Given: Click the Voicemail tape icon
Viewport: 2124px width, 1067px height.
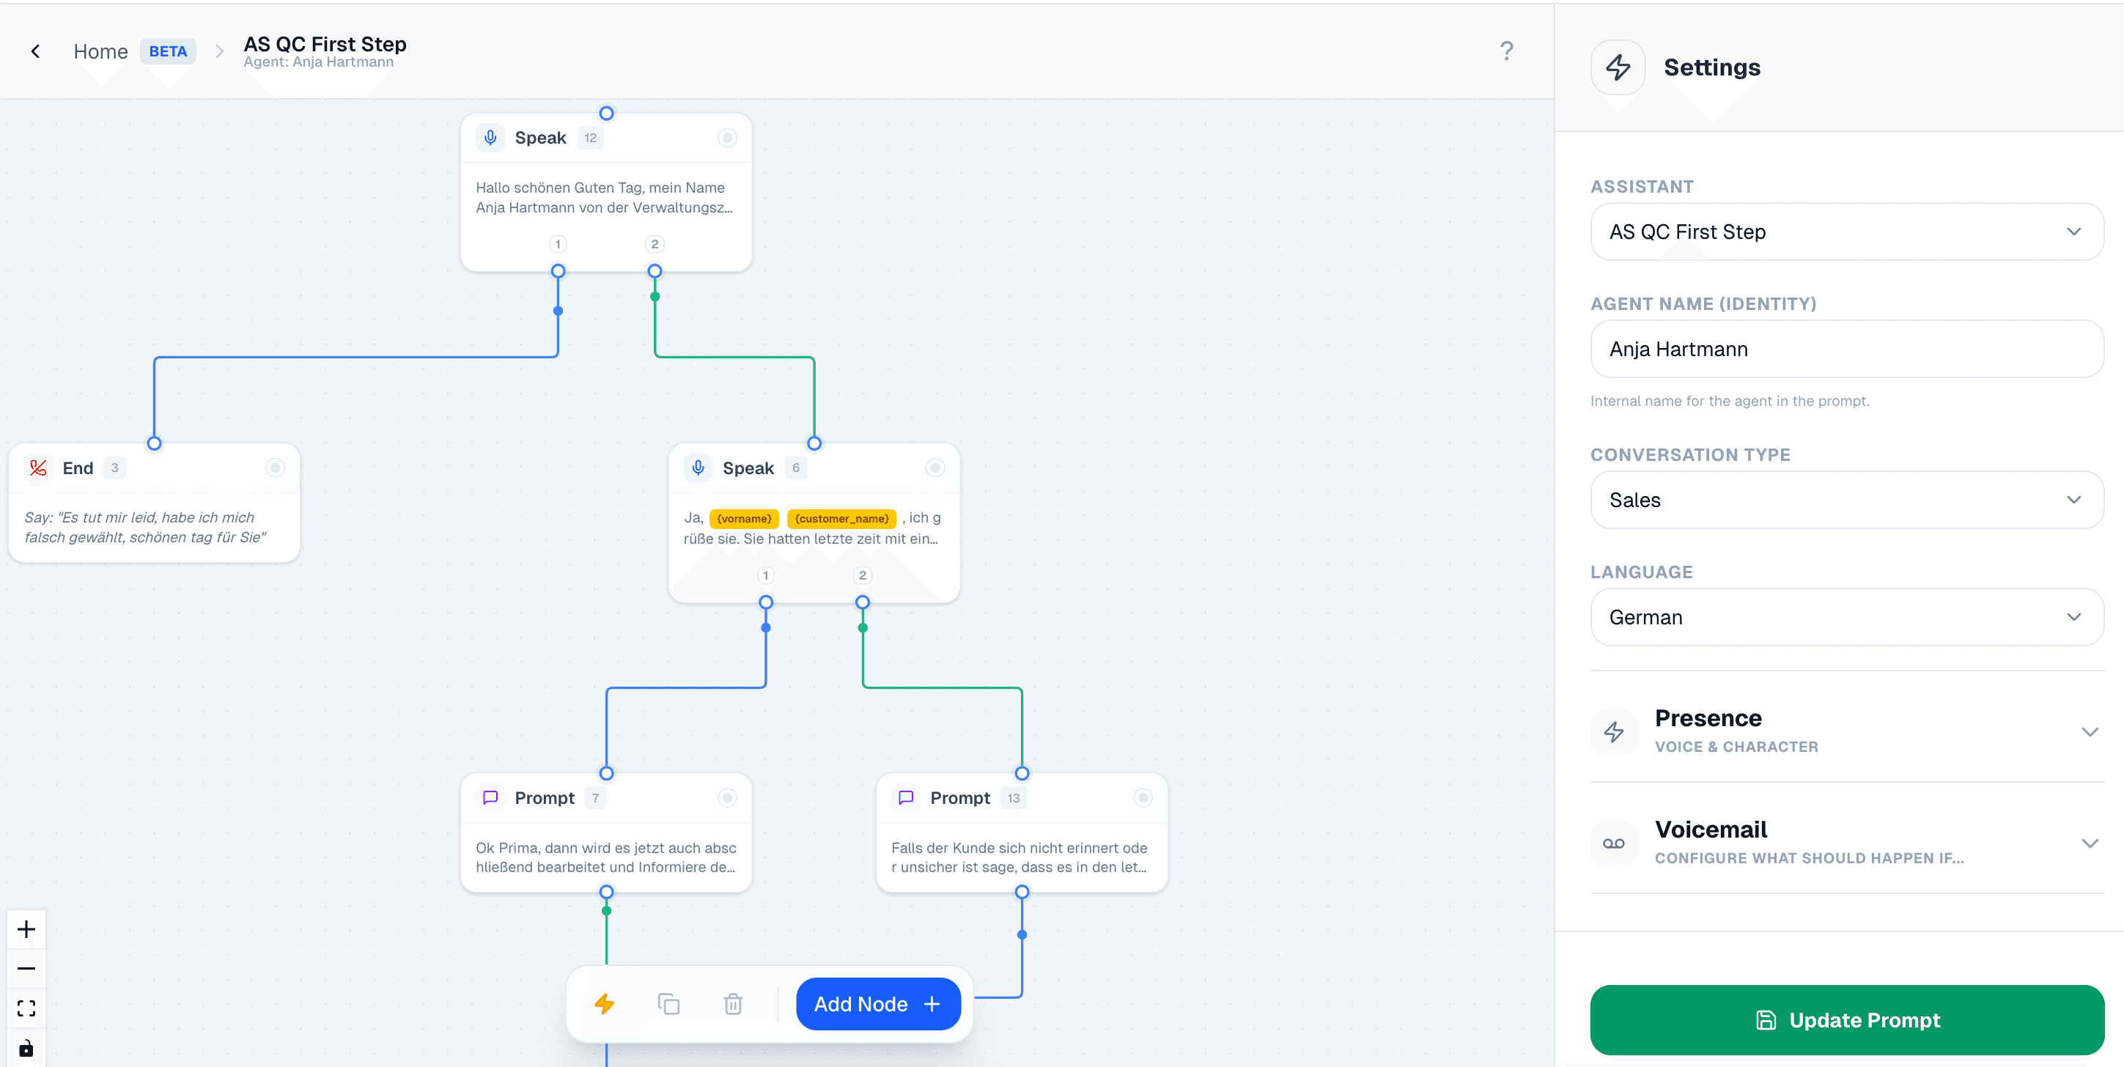Looking at the screenshot, I should [x=1614, y=843].
